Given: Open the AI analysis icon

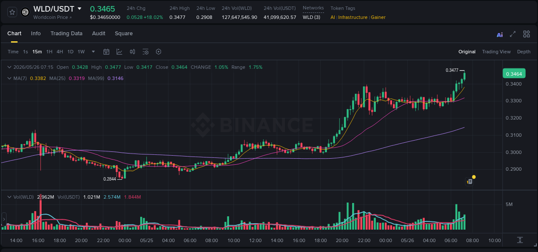Looking at the screenshot, I should point(500,34).
